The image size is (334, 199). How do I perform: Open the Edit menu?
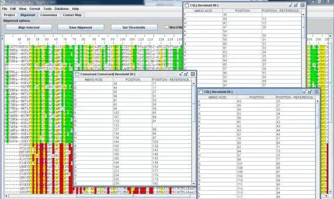pyautogui.click(x=13, y=9)
